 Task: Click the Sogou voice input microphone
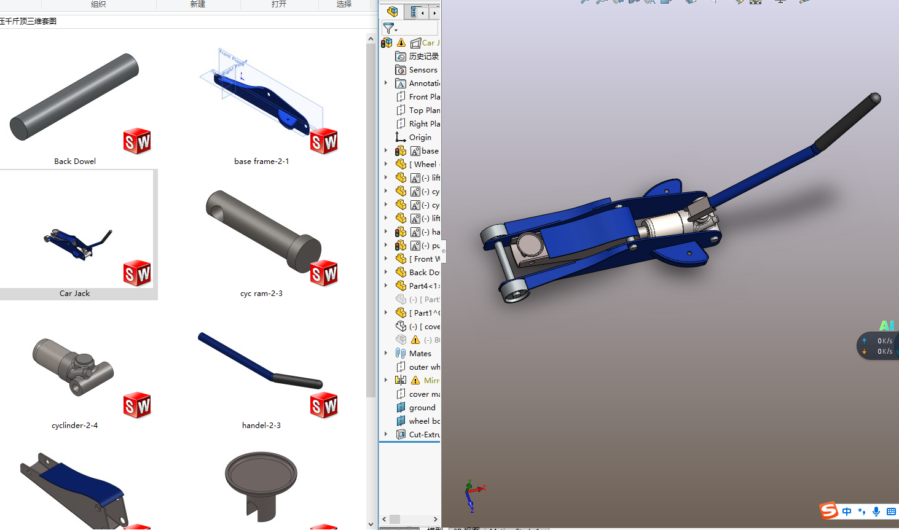tap(876, 512)
